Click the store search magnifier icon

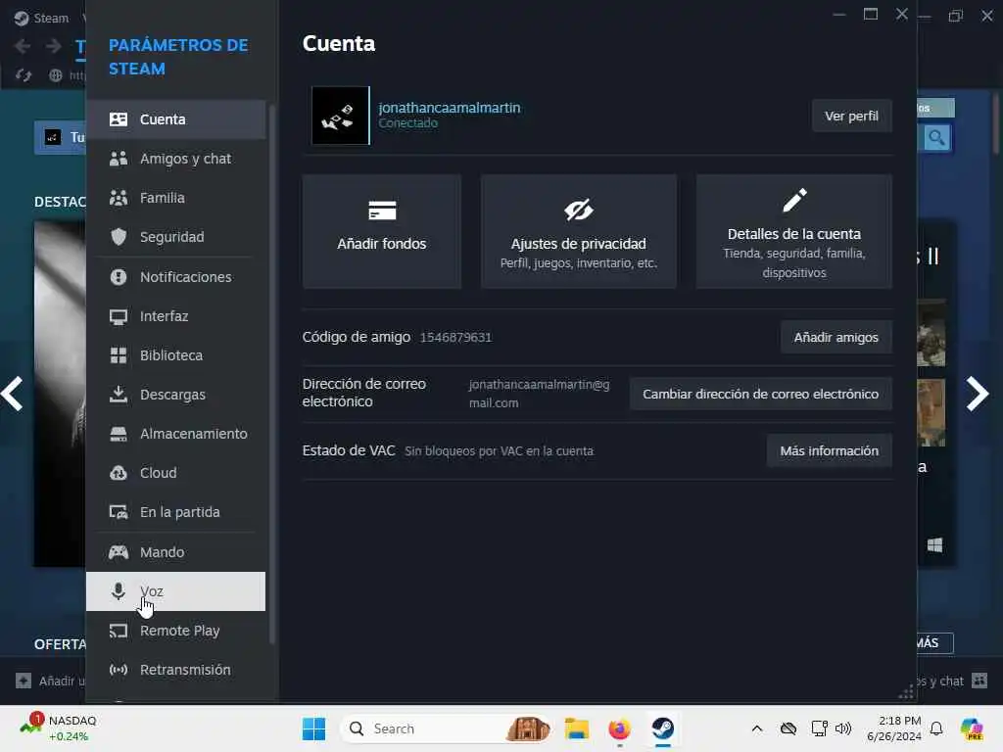[x=936, y=137]
